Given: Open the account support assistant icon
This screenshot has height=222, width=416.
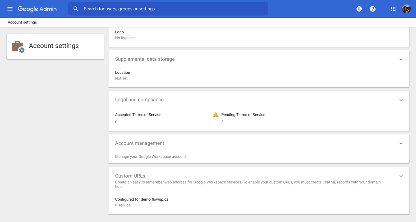Looking at the screenshot, I should point(359,9).
